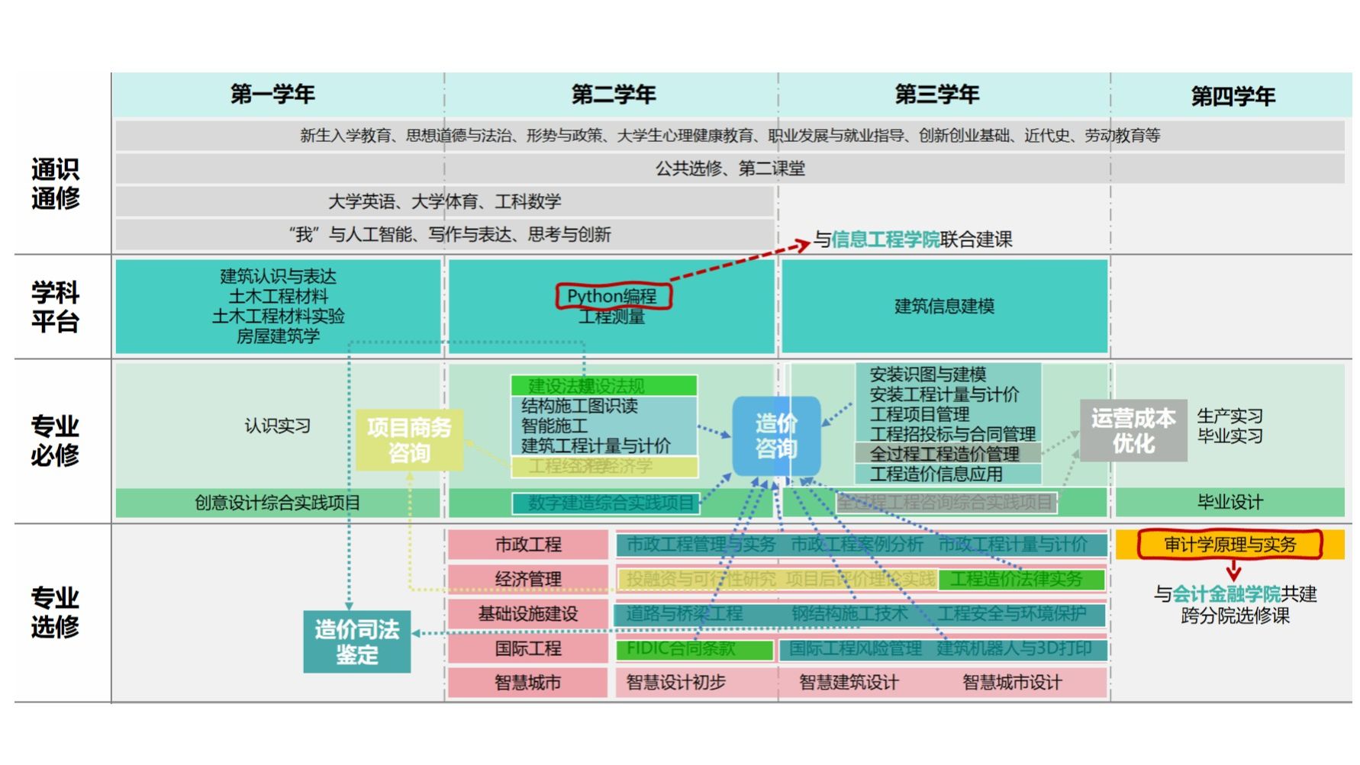Click the yellow 项目商务咨询 box
The image size is (1360, 765).
click(409, 440)
